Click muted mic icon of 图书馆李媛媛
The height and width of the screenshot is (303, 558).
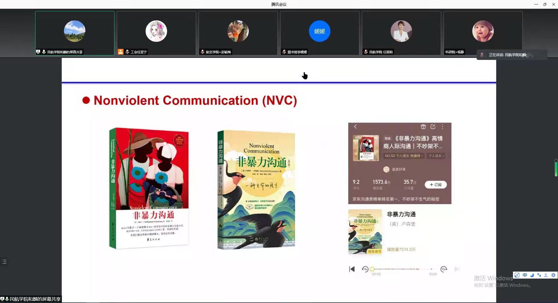coord(284,52)
